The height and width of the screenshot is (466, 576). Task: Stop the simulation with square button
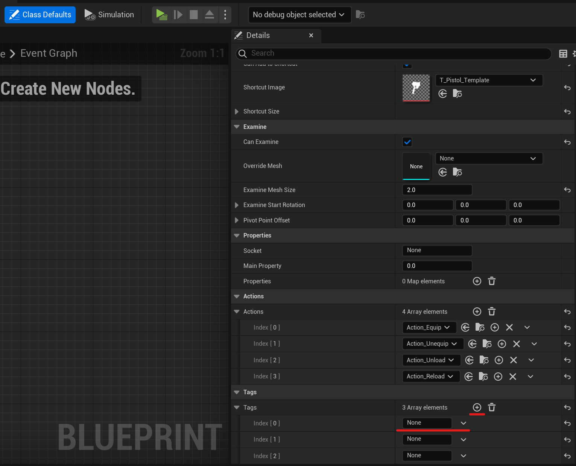pos(194,15)
